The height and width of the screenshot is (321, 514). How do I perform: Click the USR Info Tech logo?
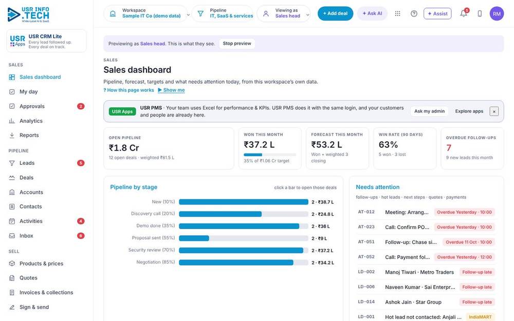pyautogui.click(x=28, y=15)
